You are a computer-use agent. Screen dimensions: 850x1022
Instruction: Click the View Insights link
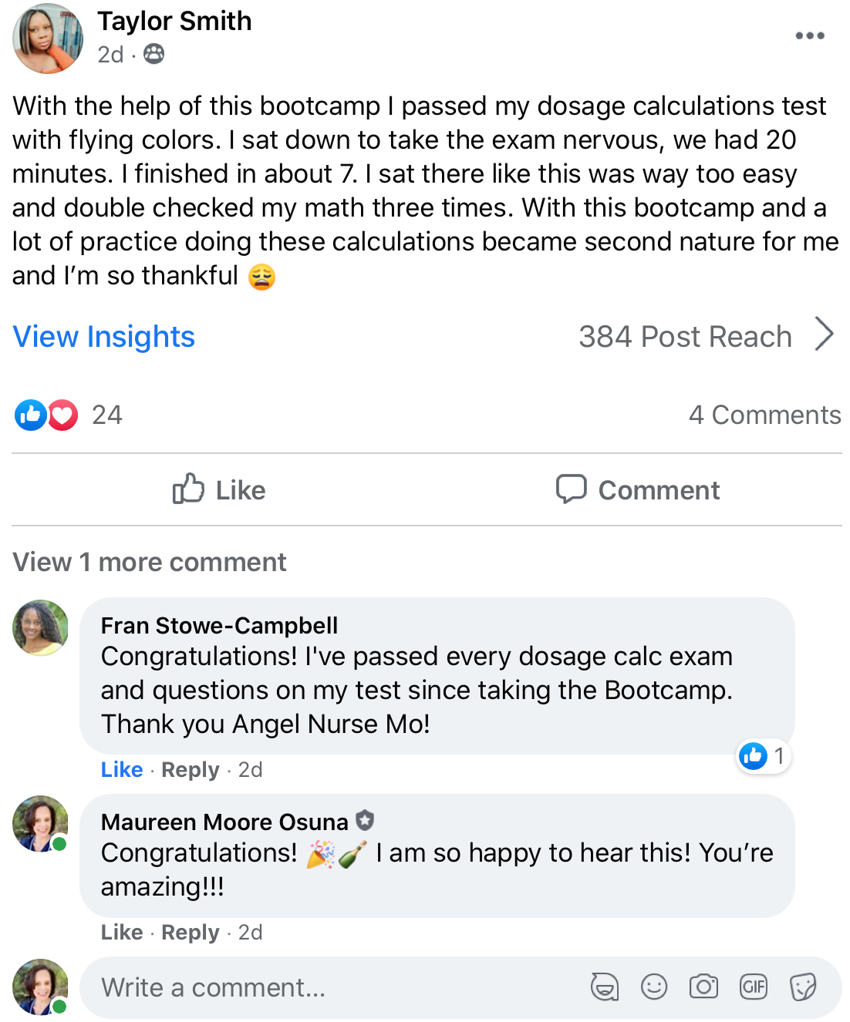(104, 337)
